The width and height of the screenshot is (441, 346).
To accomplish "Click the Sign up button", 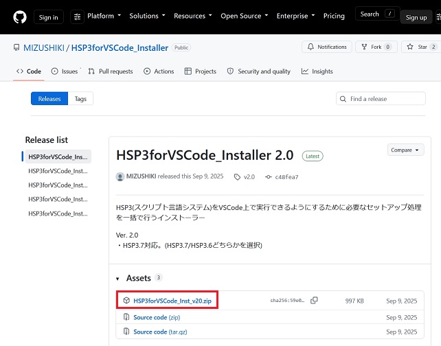I will [x=416, y=17].
